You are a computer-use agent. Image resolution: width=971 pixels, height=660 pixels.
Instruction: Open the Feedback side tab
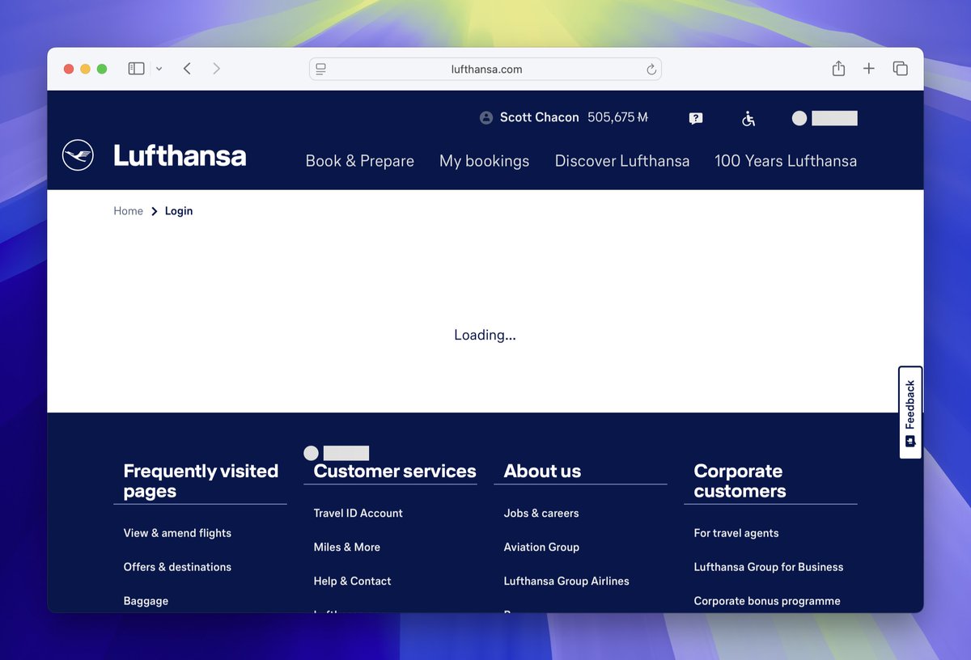click(910, 412)
